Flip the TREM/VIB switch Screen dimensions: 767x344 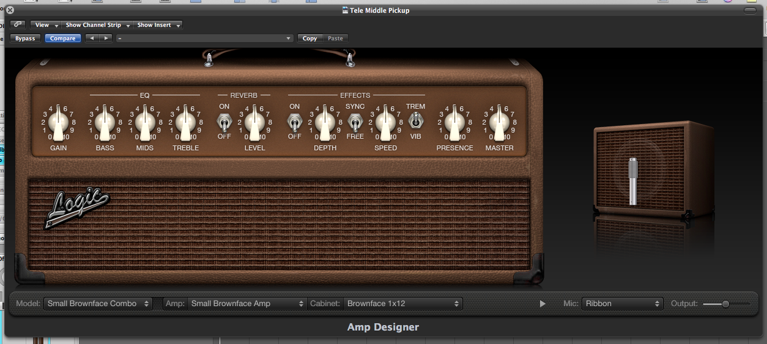[416, 121]
